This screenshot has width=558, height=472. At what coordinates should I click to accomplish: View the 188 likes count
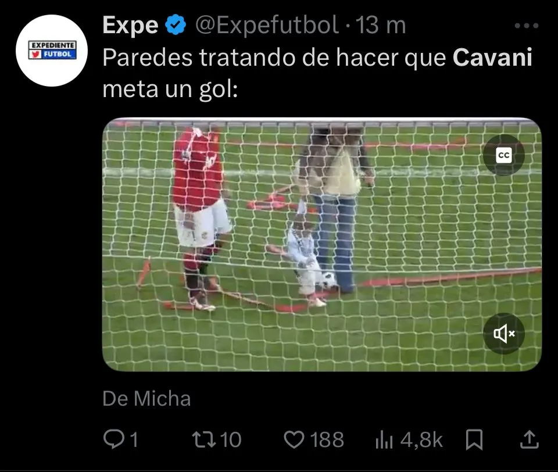[x=327, y=439]
